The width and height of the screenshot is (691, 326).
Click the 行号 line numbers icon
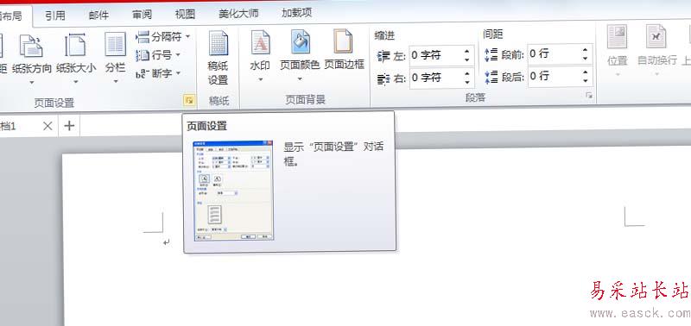click(143, 55)
